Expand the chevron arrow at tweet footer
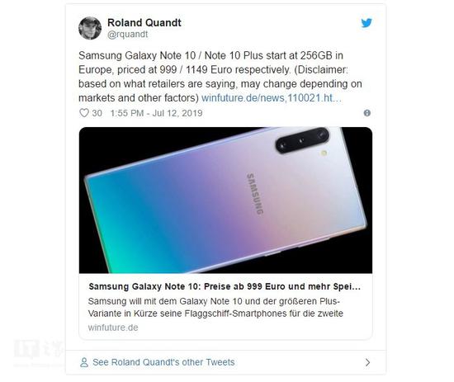 (367, 362)
